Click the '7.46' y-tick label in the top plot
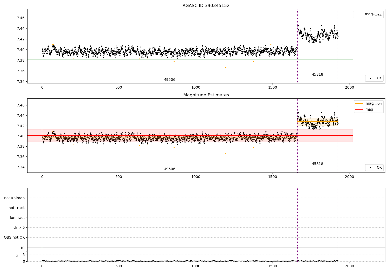Viewport: 389px width, 272px height. click(x=21, y=18)
